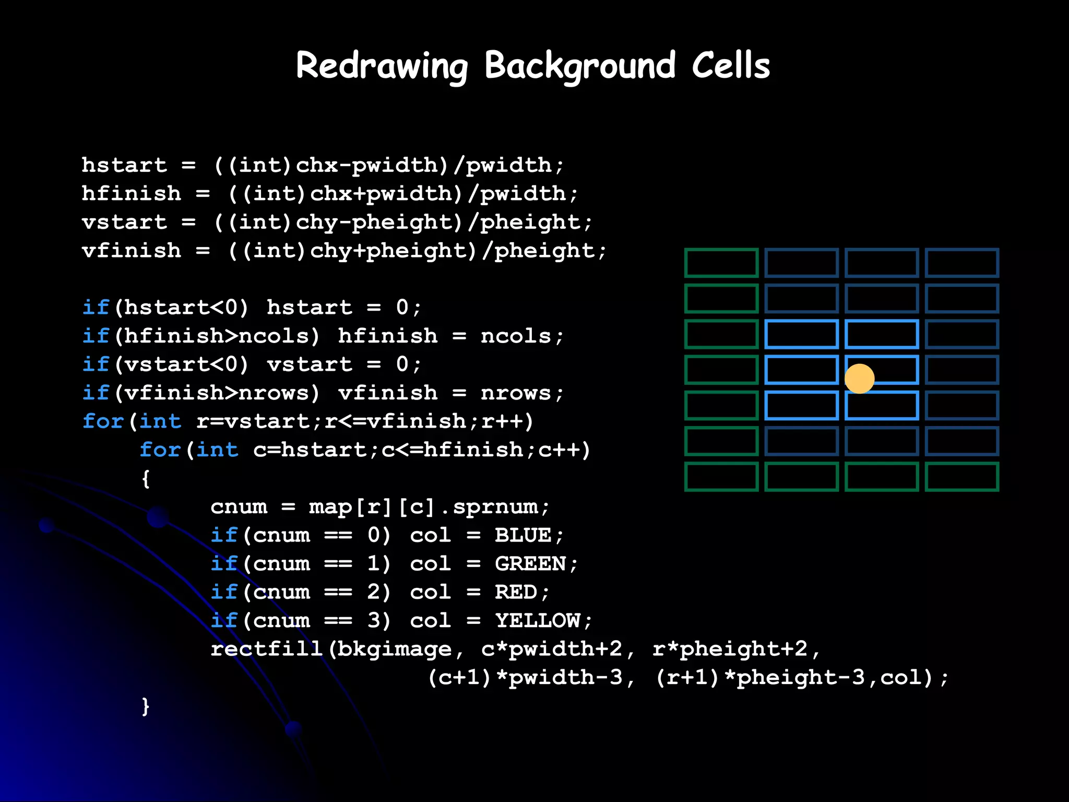Click the top-left green grid cell
Viewport: 1069px width, 802px height.
pos(721,263)
